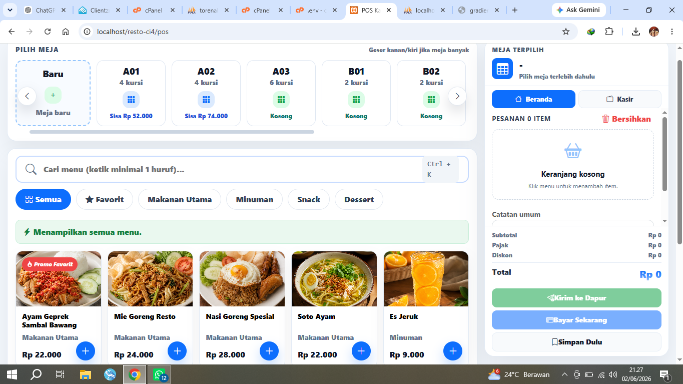Image resolution: width=683 pixels, height=384 pixels.
Task: Switch to the ChatGPT browser tab
Action: coord(45,10)
